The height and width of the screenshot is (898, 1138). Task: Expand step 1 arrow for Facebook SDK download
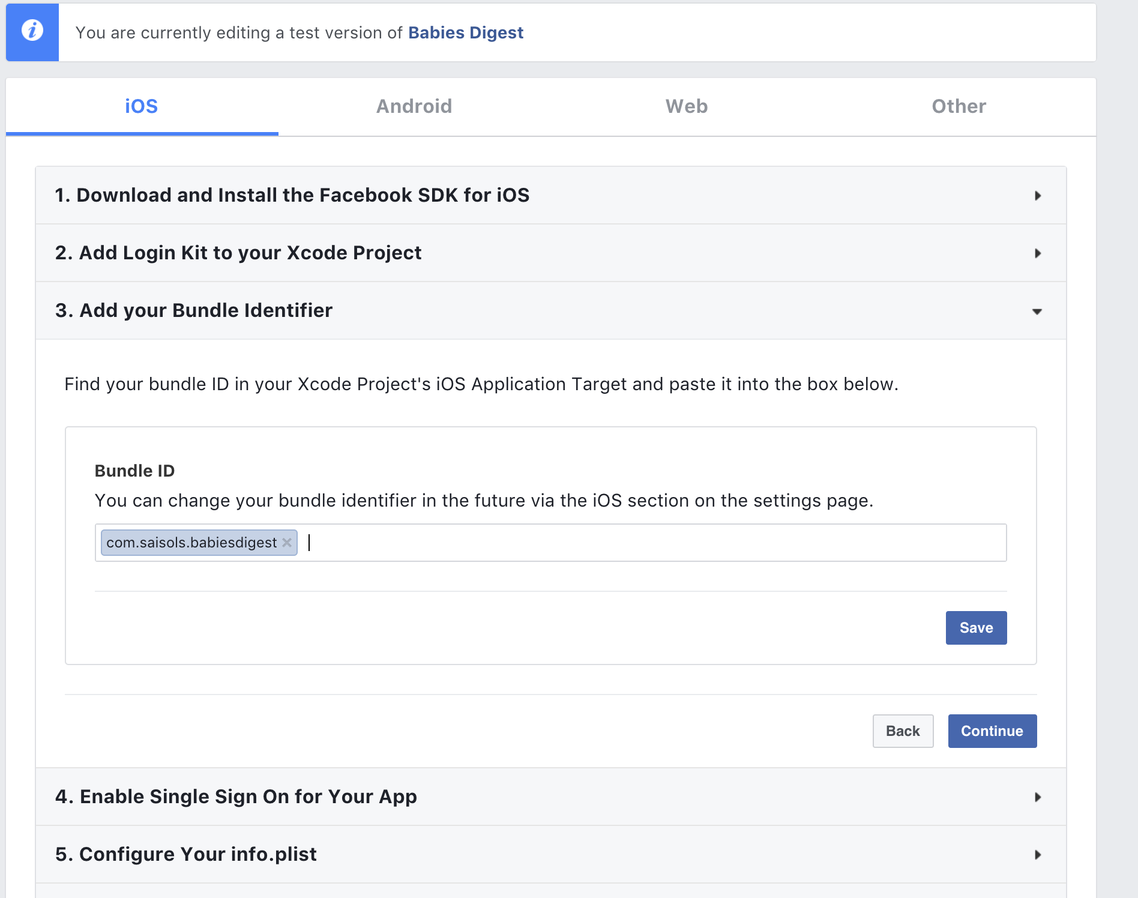[1037, 196]
